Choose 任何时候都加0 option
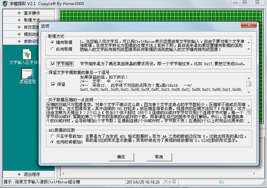The width and height of the screenshot is (267, 188). pos(52,142)
